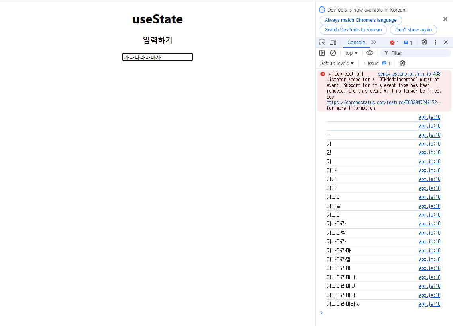Select the inspect element tool

[322, 42]
